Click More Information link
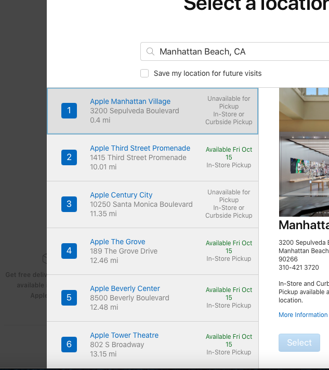The image size is (329, 370). (303, 314)
